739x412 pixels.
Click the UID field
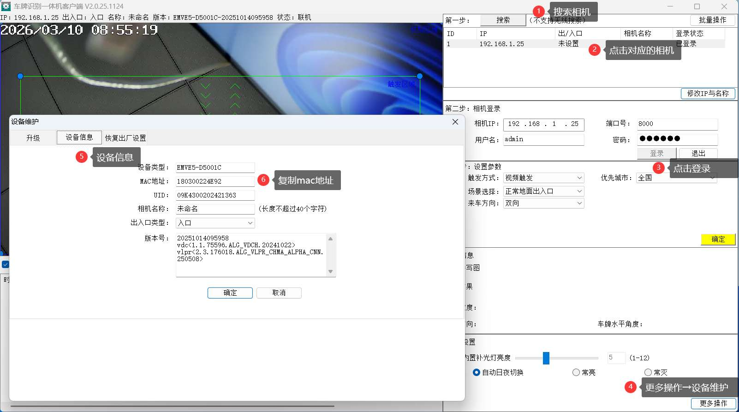coord(215,195)
